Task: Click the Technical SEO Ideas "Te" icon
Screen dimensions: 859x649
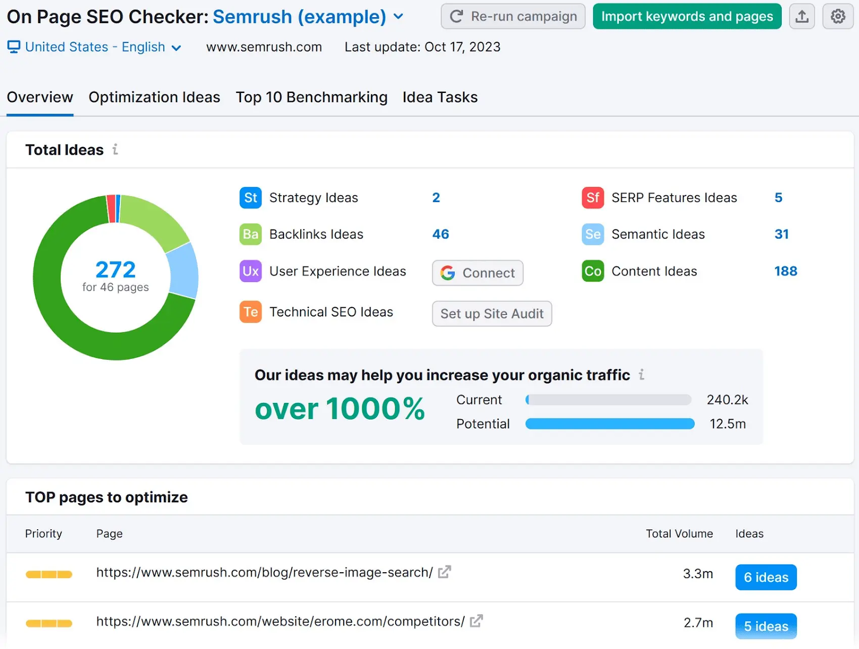Action: point(250,312)
